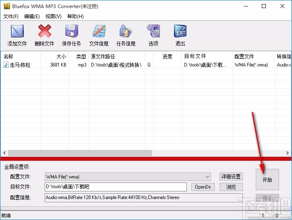Maximize the Bluefox converter window
This screenshot has height=220, width=292.
(264, 6)
